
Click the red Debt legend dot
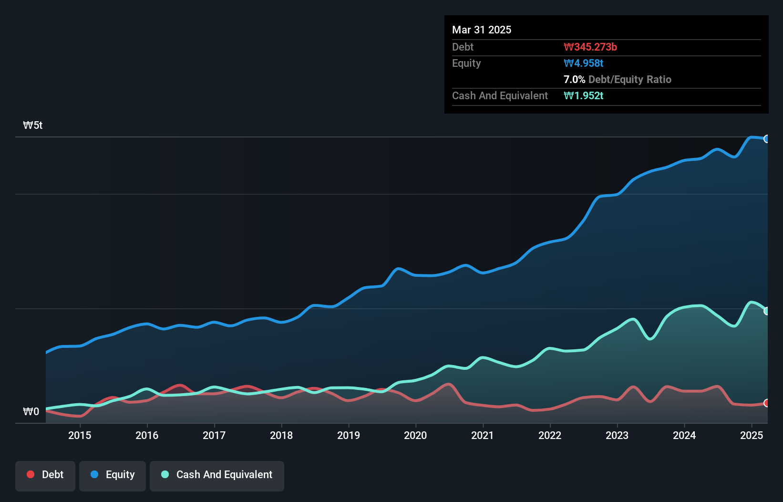point(30,474)
